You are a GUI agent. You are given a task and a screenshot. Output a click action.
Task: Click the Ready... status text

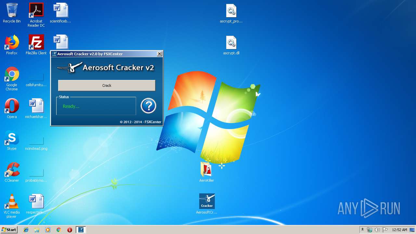click(71, 106)
